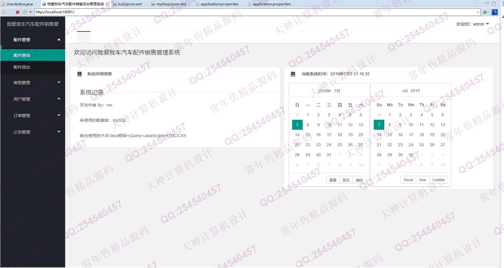Screen dimensions: 504x268
Task: Select highlighted day 7 in Chinese calendar
Action: point(297,125)
